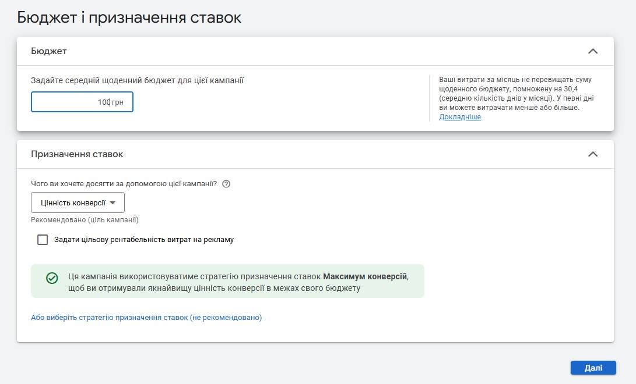Click the monthly spend info text

[516, 94]
